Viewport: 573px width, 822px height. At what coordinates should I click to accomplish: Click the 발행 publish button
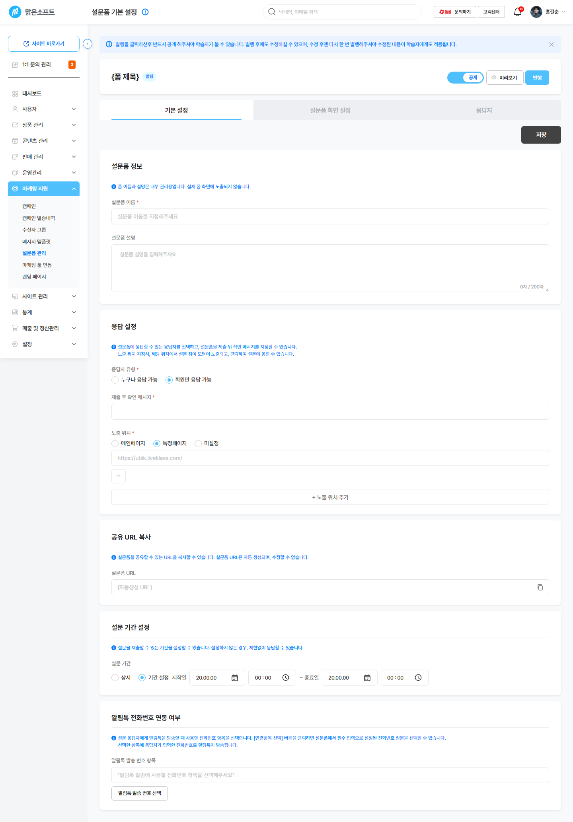click(x=537, y=78)
